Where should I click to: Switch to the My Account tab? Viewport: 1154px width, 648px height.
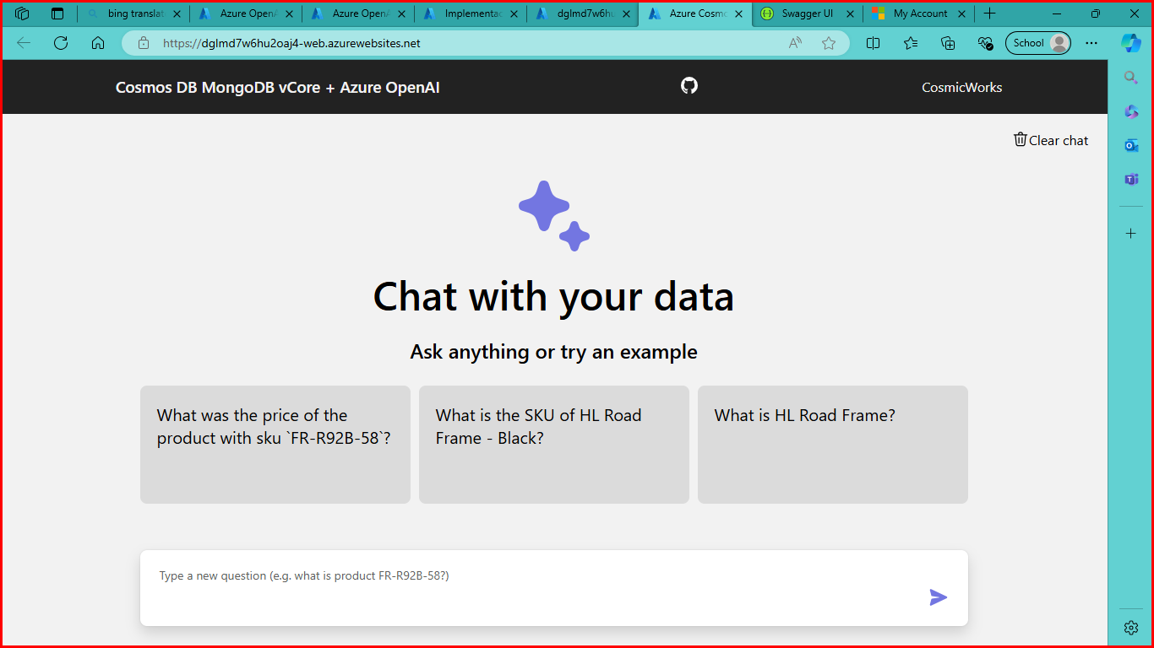(x=919, y=13)
